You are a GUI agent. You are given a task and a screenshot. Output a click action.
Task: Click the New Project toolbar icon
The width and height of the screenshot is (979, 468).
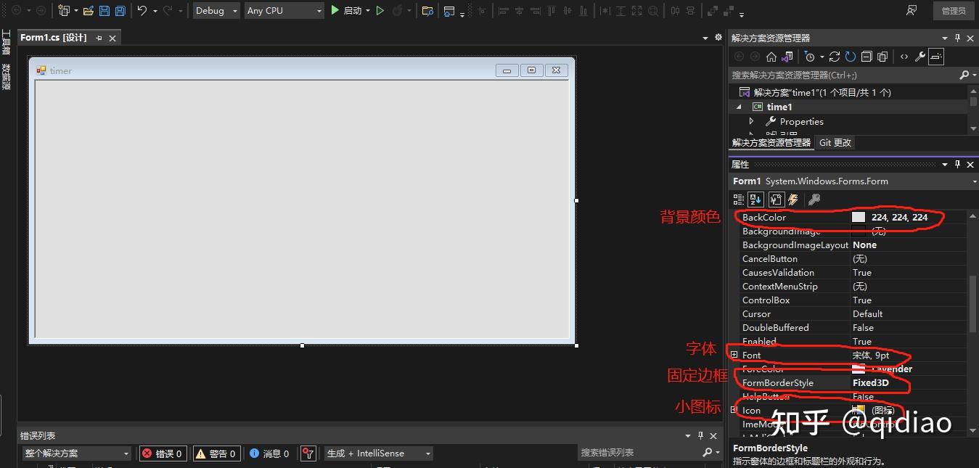(x=64, y=10)
